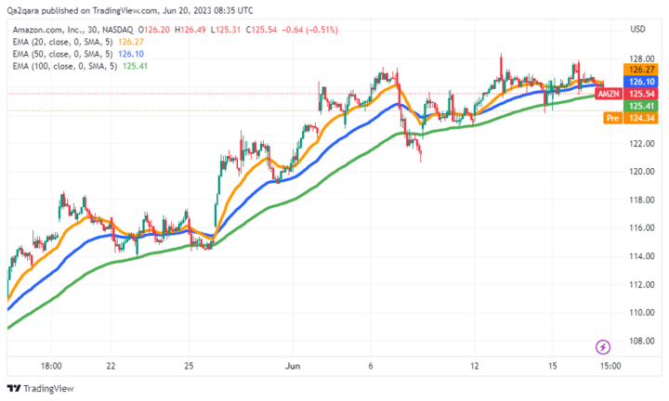Click the EMA 50 indicator legend
Image resolution: width=669 pixels, height=401 pixels.
[x=78, y=54]
